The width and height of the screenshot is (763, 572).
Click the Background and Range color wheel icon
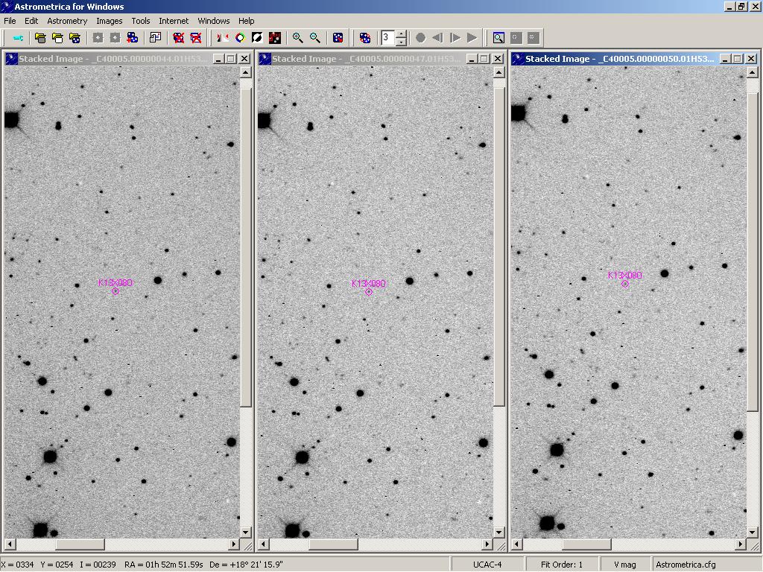tap(240, 38)
